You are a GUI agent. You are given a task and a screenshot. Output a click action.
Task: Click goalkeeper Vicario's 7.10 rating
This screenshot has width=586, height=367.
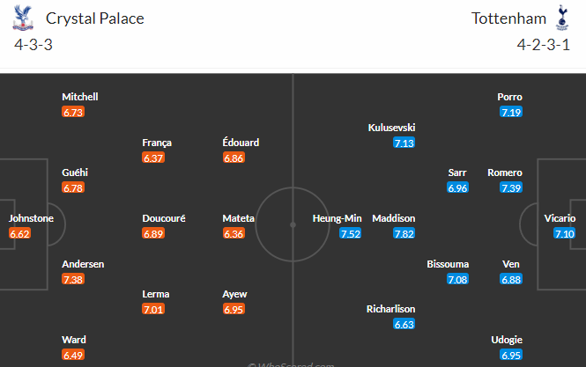click(x=564, y=234)
